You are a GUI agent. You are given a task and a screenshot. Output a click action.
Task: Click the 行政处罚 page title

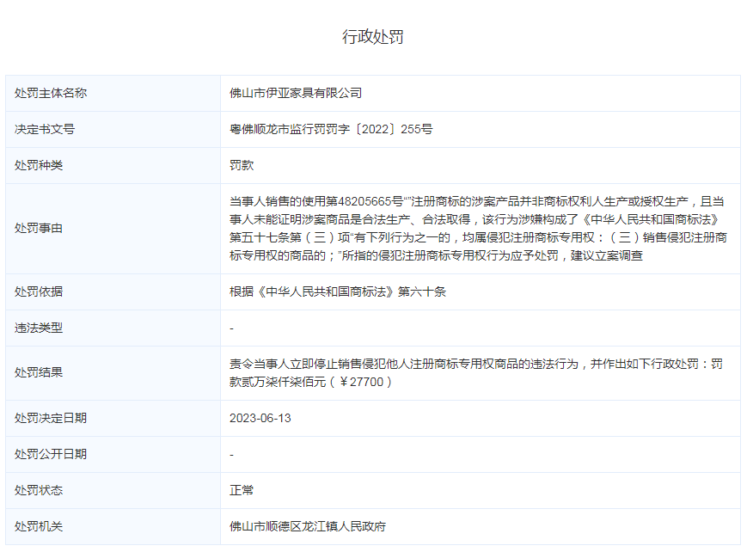(373, 37)
